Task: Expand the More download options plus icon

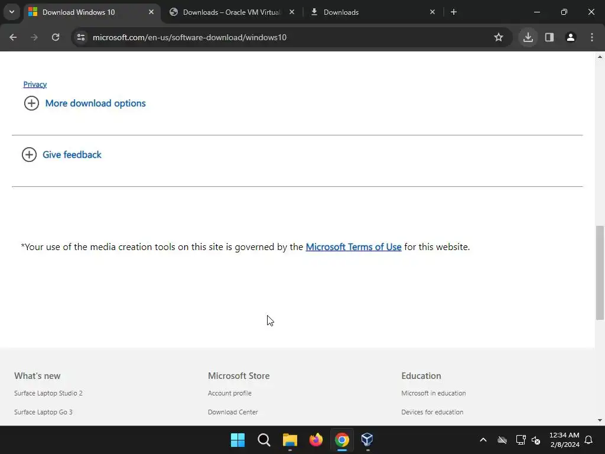Action: (32, 103)
